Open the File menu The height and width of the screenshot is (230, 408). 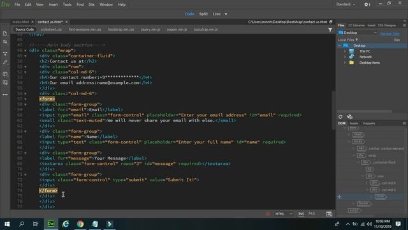tap(17, 4)
